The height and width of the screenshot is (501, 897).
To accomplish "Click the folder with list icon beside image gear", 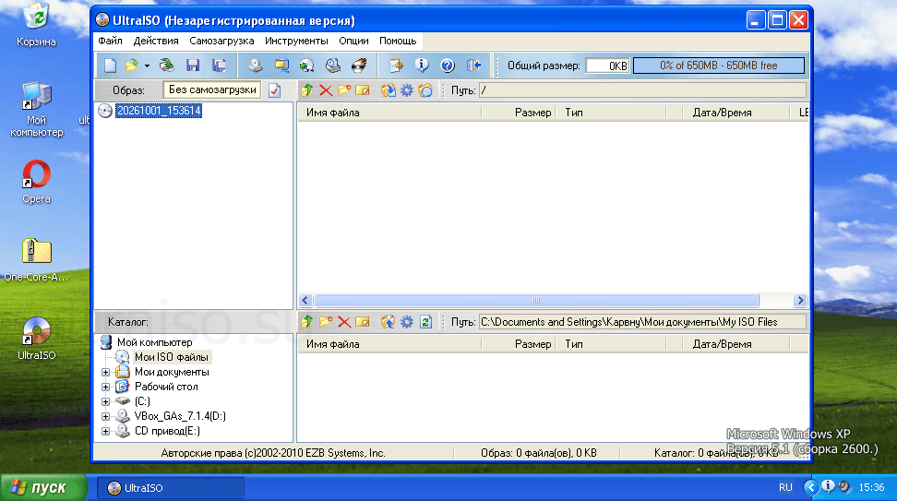I will point(425,90).
